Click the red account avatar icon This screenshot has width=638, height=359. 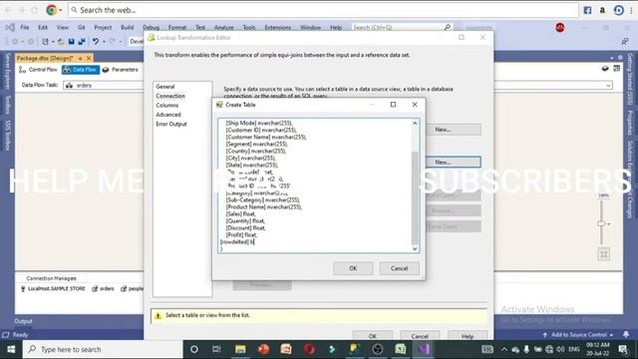pyautogui.click(x=560, y=27)
